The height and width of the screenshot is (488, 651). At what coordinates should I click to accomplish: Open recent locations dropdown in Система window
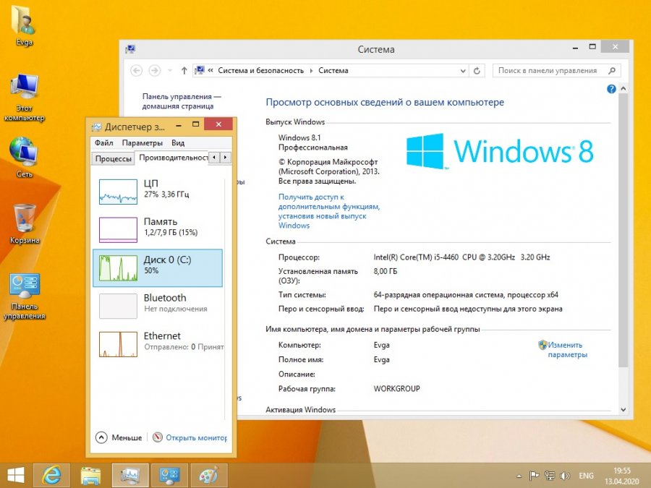click(170, 71)
